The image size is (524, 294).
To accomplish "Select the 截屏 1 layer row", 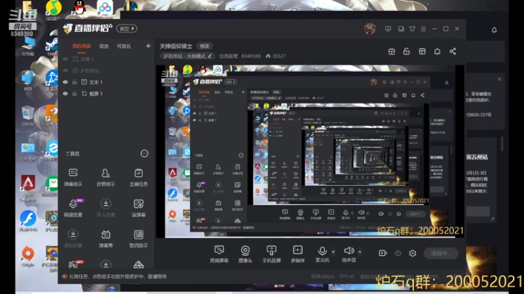I will click(106, 93).
